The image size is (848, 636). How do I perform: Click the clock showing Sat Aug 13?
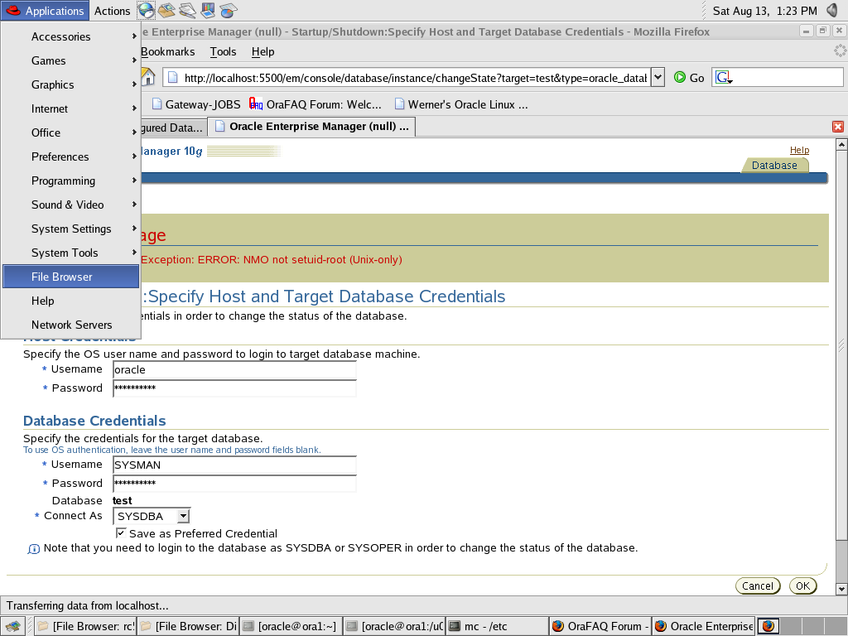pyautogui.click(x=764, y=11)
